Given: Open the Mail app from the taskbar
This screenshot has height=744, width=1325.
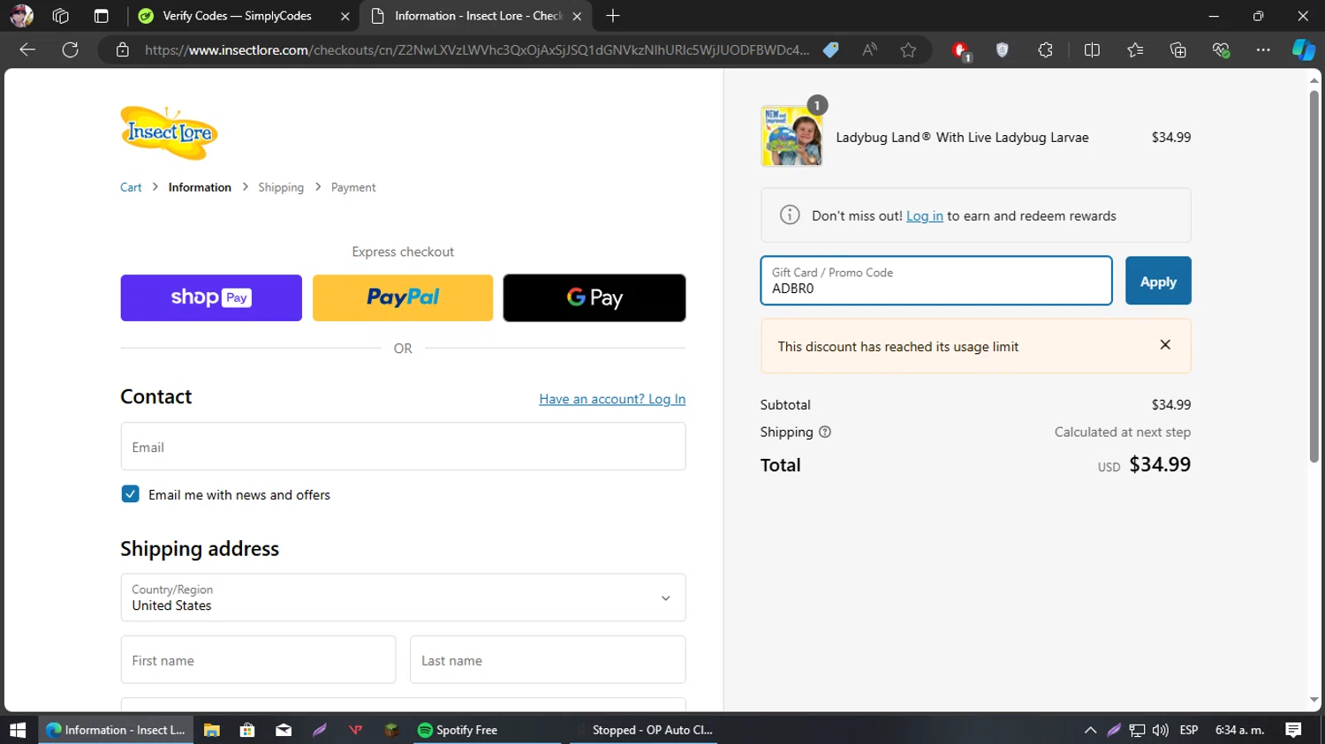Looking at the screenshot, I should pos(284,730).
